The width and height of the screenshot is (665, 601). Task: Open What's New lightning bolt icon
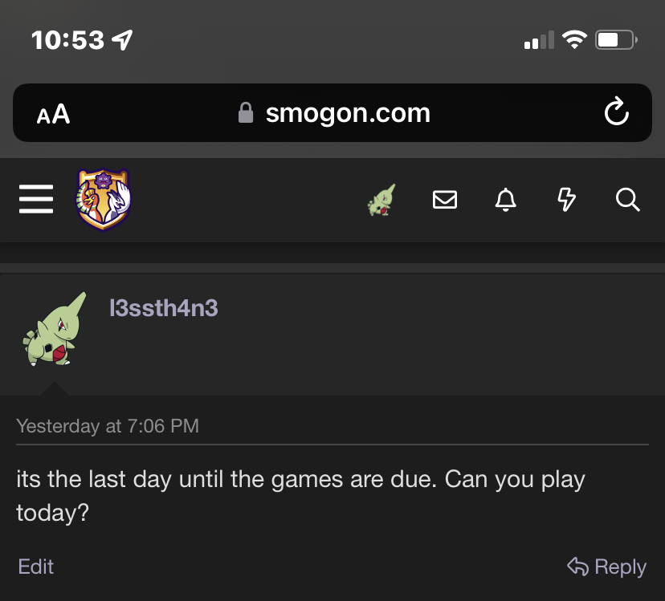tap(566, 200)
